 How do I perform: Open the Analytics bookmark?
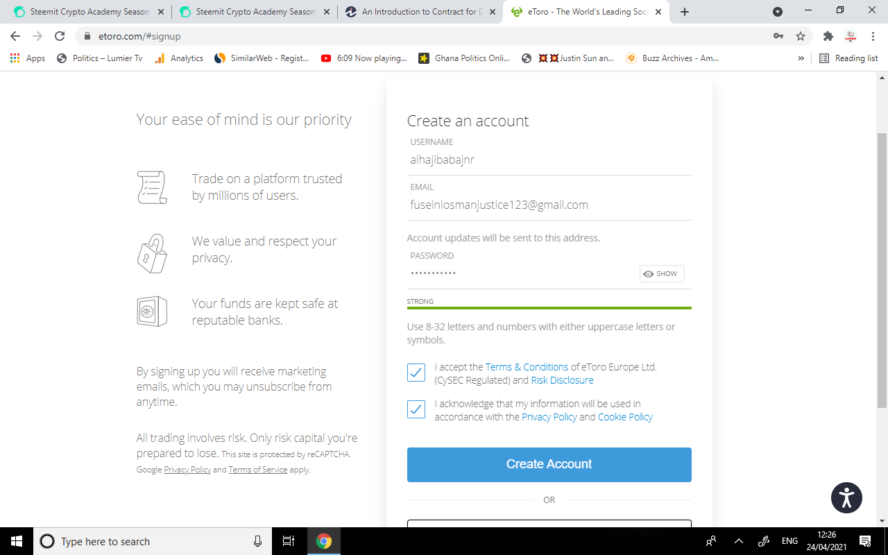pos(179,58)
